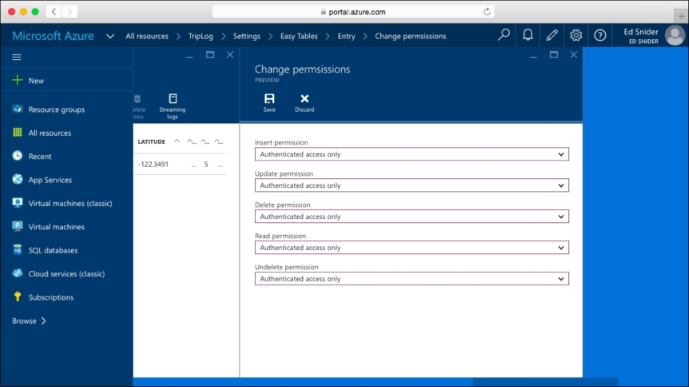The image size is (689, 387).
Task: Click the Microsoft Azure logo link
Action: coord(53,36)
